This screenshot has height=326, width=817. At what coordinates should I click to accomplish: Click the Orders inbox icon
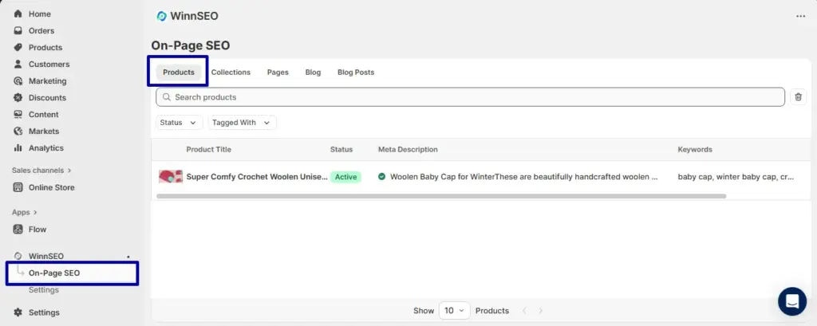point(18,31)
